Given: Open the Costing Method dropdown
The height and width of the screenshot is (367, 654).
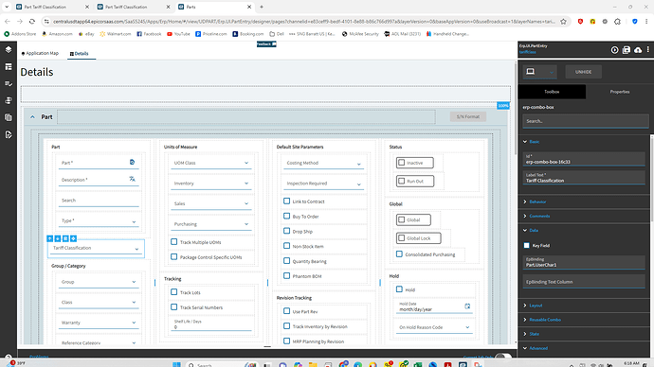Looking at the screenshot, I should pos(323,163).
